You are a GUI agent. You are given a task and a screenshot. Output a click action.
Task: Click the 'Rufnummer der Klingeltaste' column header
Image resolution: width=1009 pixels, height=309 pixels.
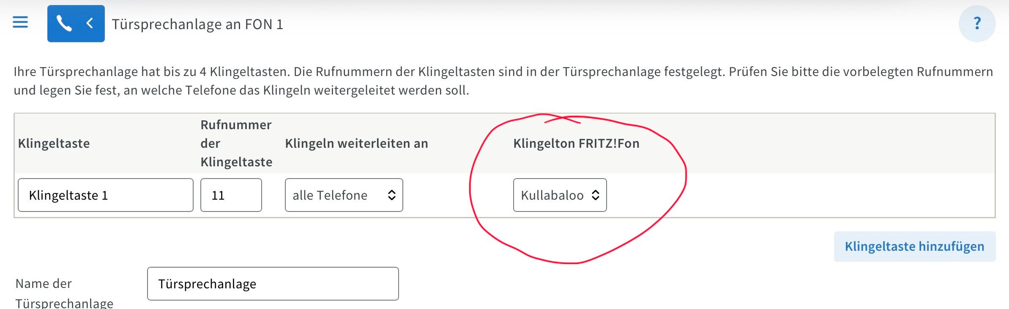tap(236, 144)
